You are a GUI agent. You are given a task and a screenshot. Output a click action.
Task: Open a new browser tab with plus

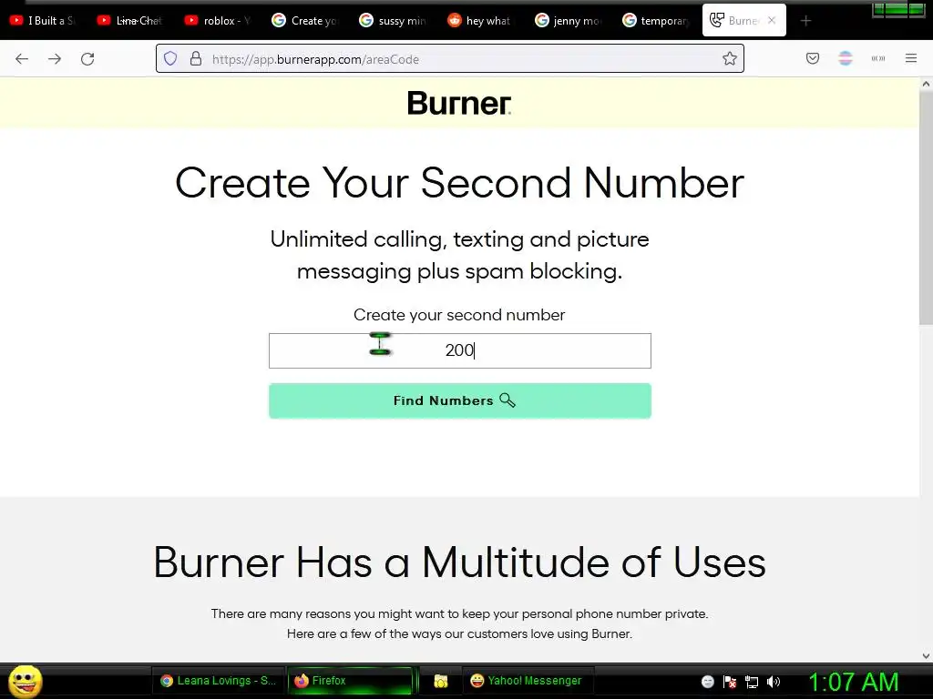coord(805,21)
